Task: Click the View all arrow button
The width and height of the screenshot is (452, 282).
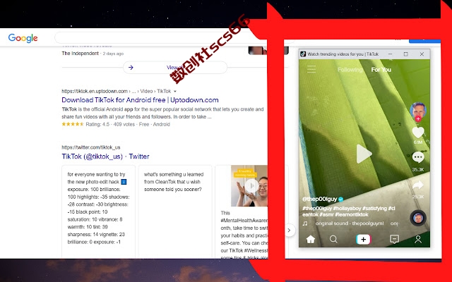Action: click(x=175, y=68)
